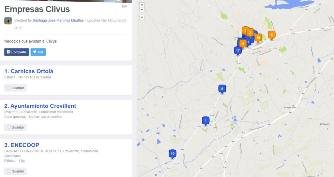Click the Edit link for list

[125, 7]
